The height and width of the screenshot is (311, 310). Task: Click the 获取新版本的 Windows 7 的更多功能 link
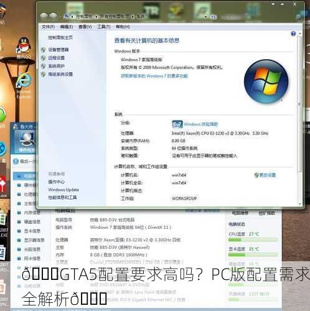pyautogui.click(x=154, y=76)
